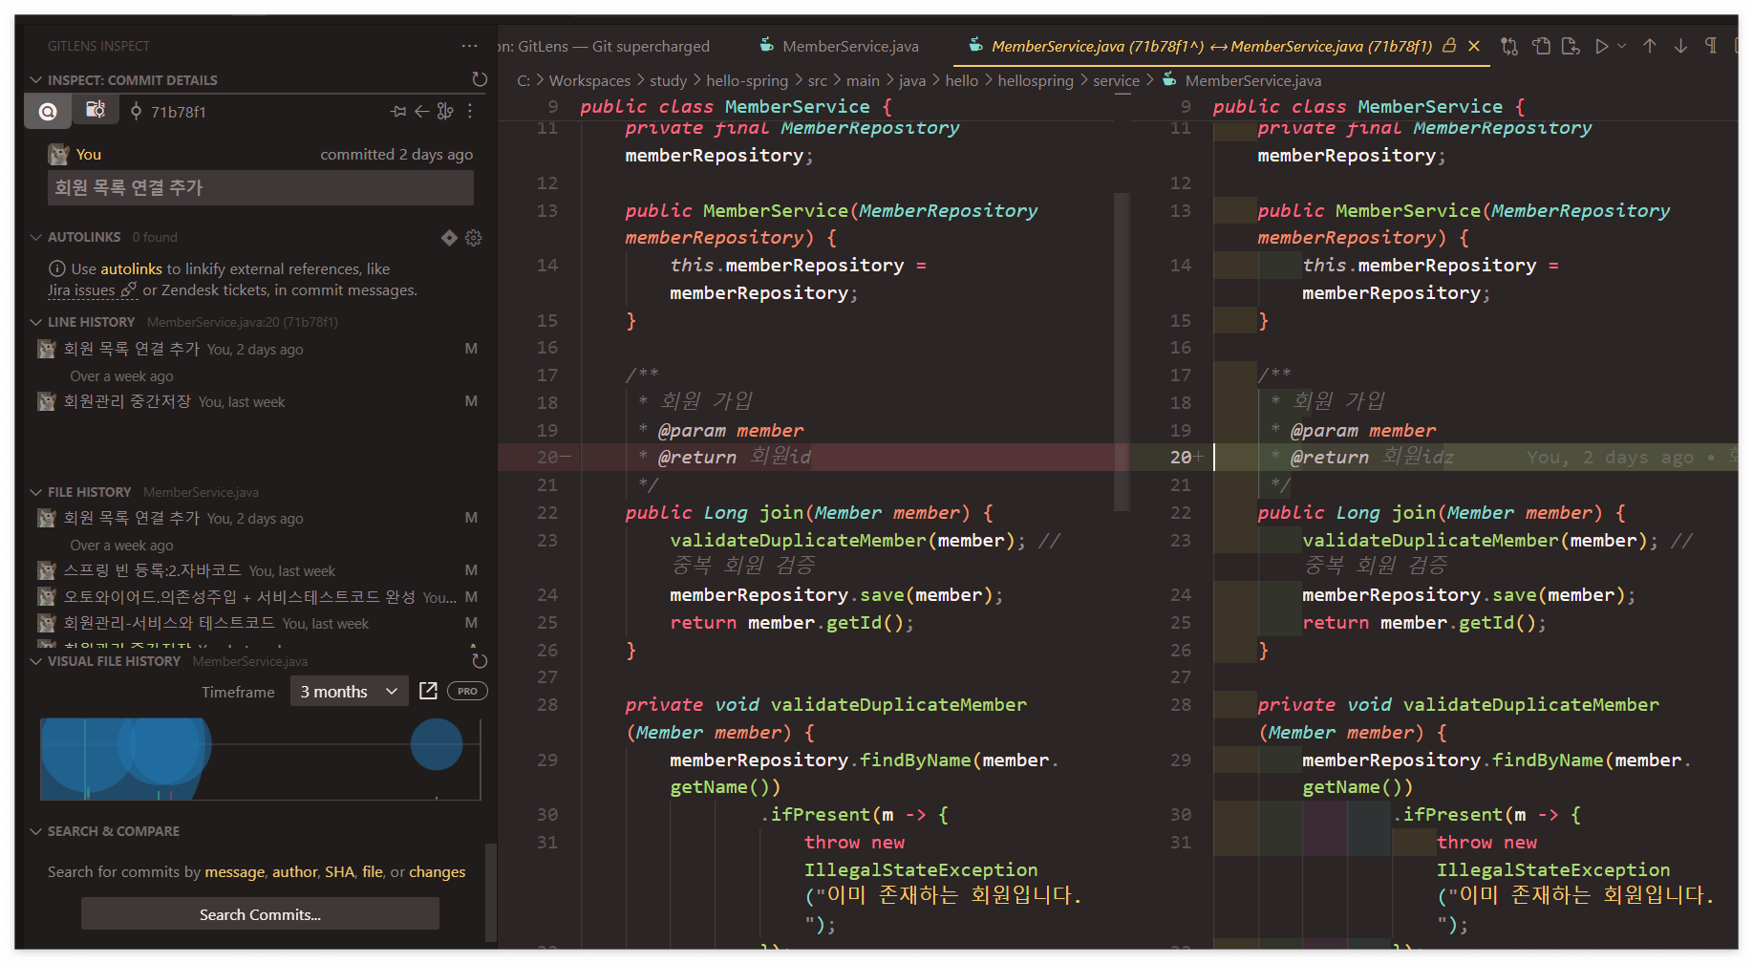Open the 3 months timeframe dropdown
1753x964 pixels.
(349, 690)
